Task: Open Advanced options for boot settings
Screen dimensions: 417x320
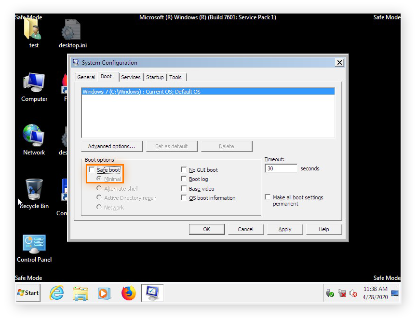Action: tap(112, 146)
